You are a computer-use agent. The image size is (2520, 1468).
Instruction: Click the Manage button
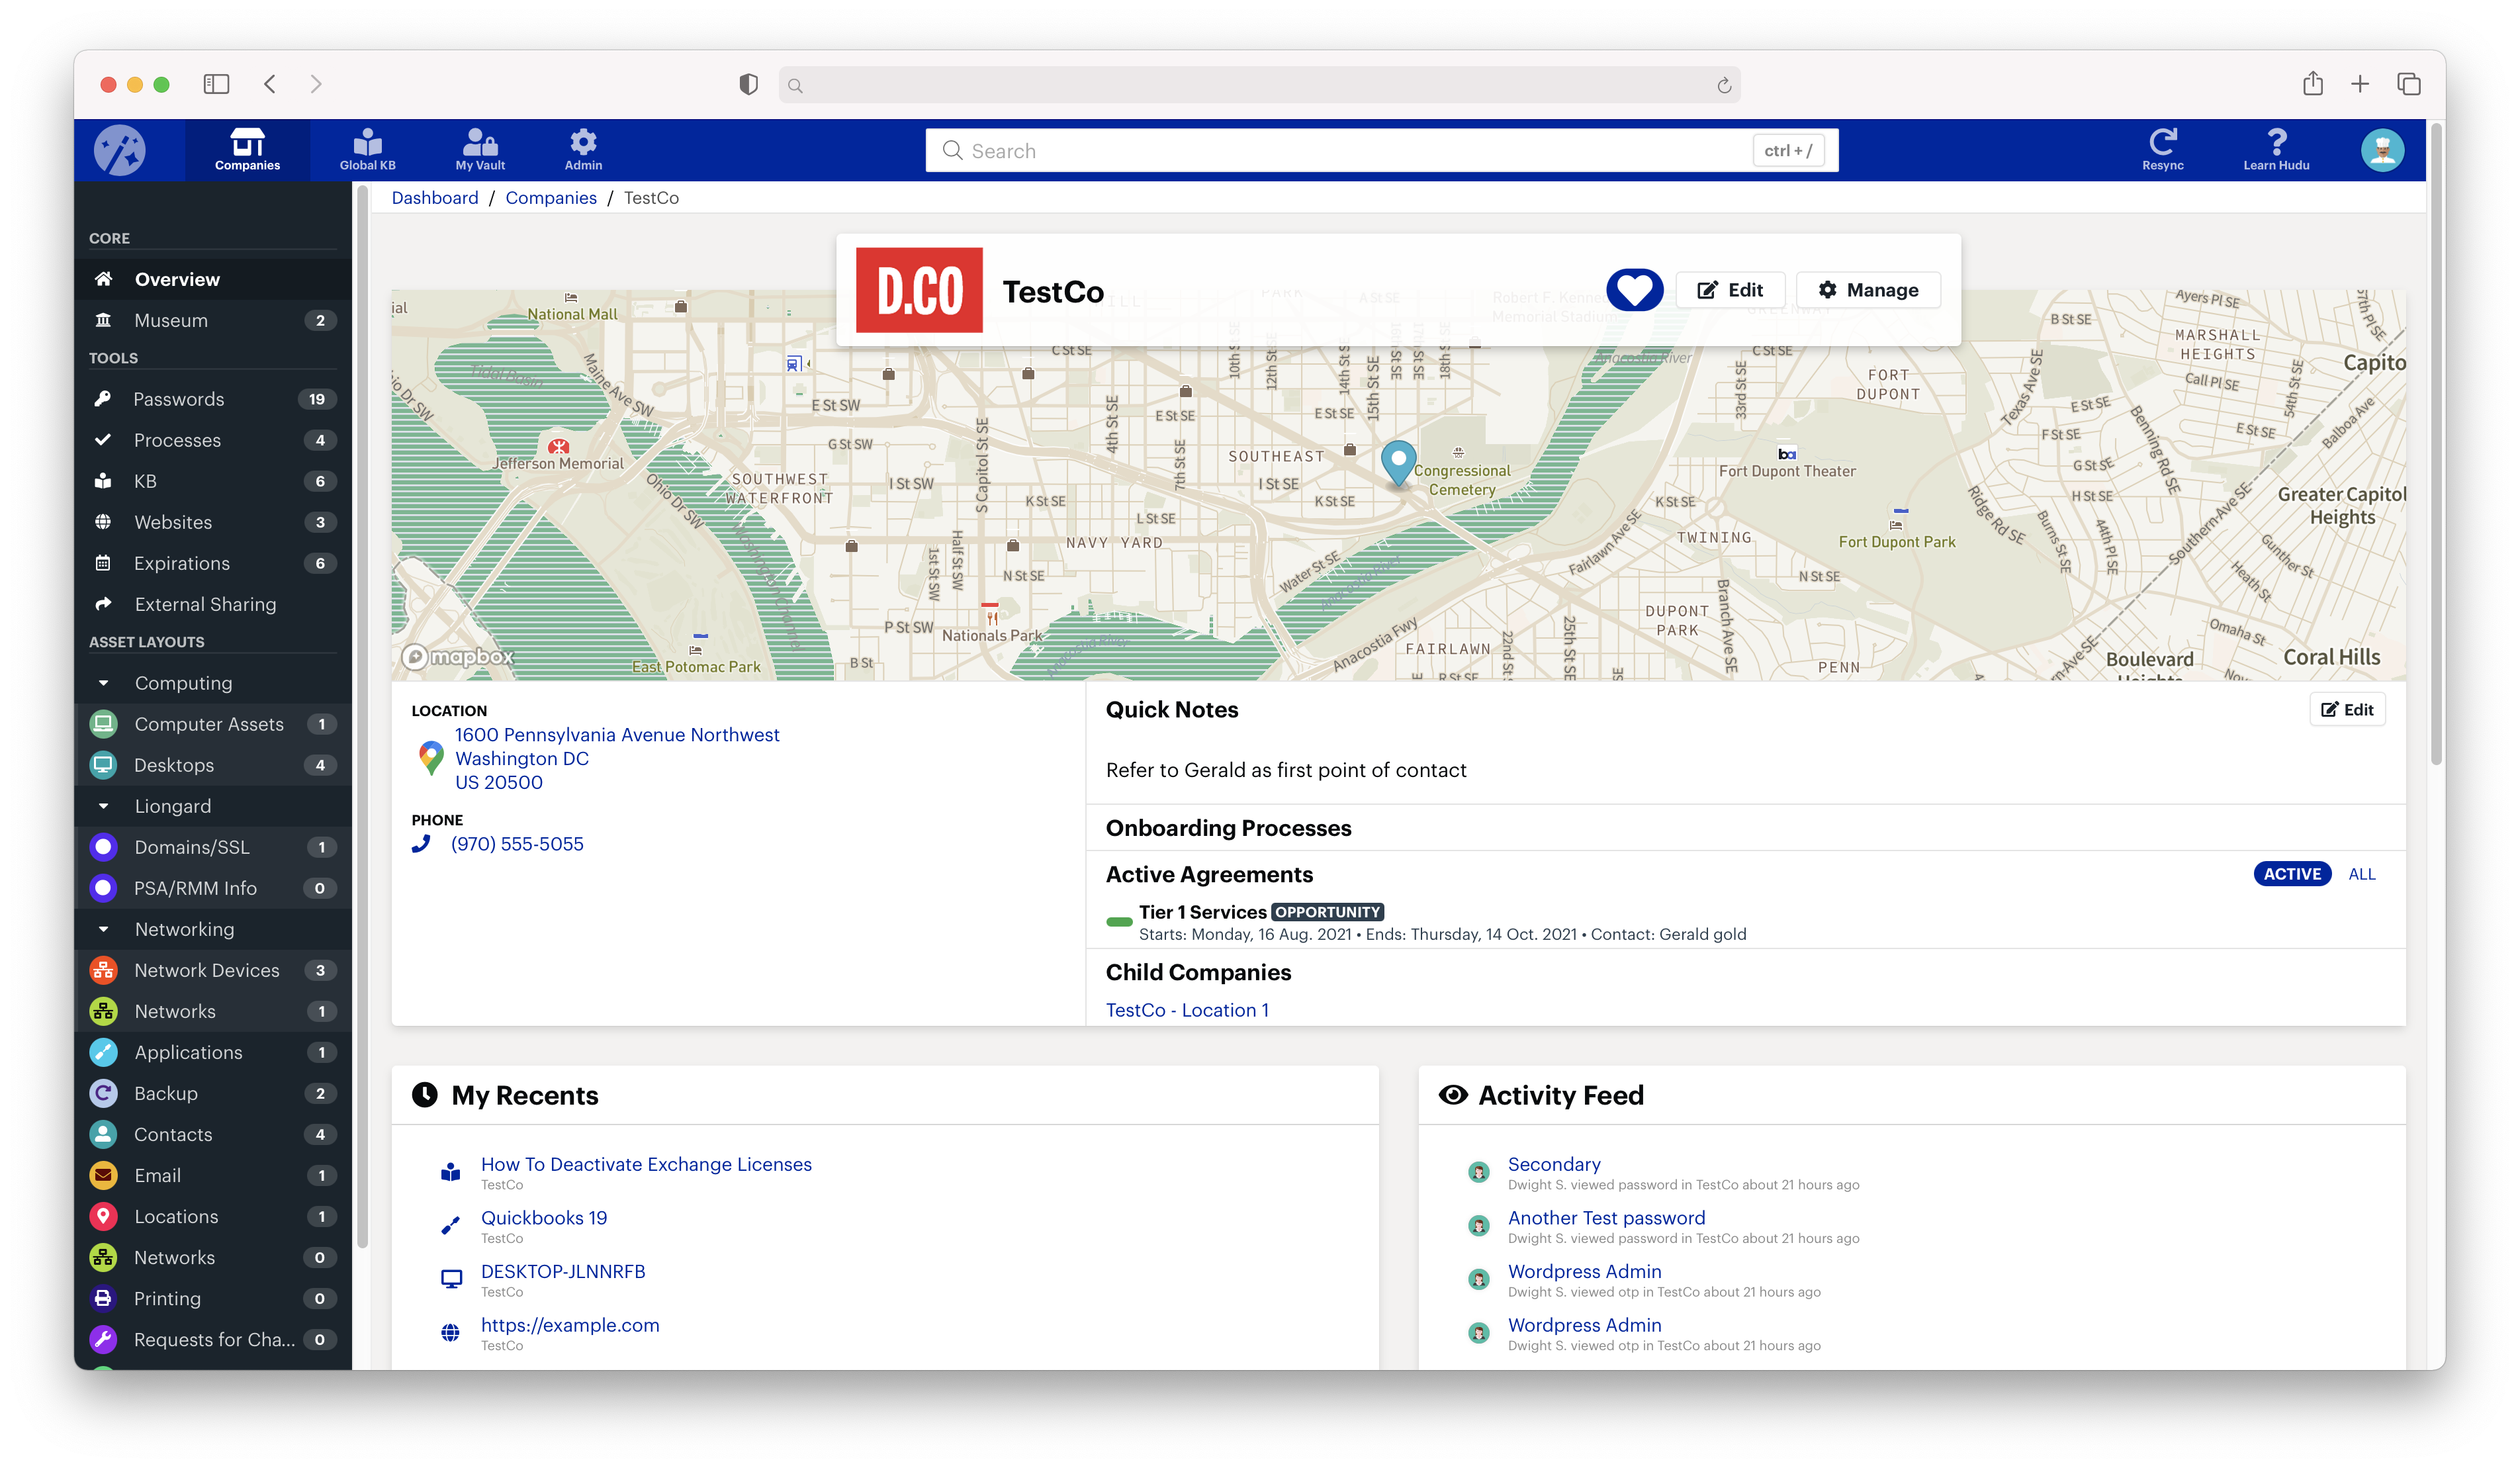(1868, 290)
